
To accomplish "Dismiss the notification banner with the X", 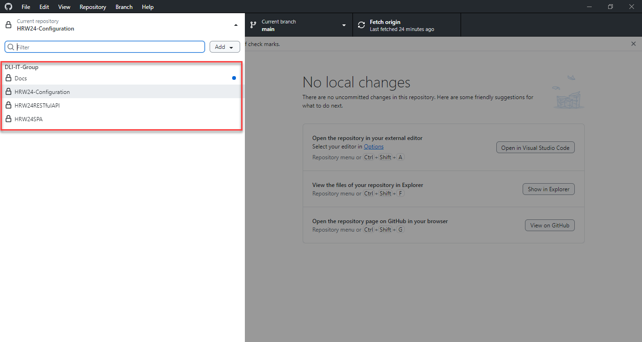I will point(633,44).
